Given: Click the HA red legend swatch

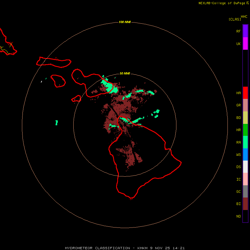Looking at the screenshot, I should tap(245, 93).
